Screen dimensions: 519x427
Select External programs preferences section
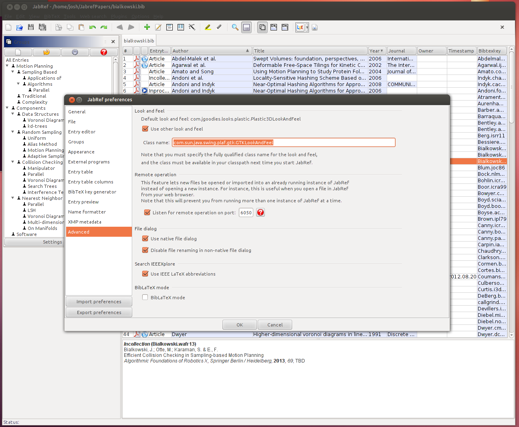99,162
